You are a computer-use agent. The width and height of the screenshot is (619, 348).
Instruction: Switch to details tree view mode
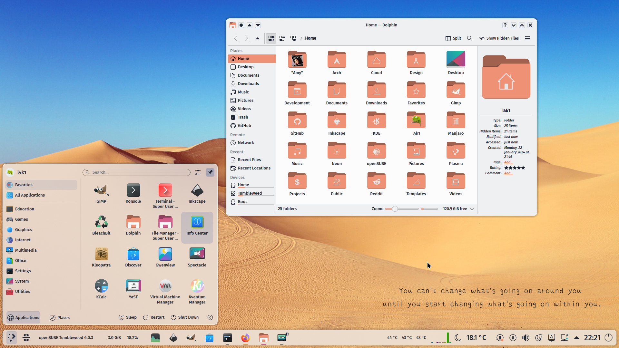[x=293, y=38]
